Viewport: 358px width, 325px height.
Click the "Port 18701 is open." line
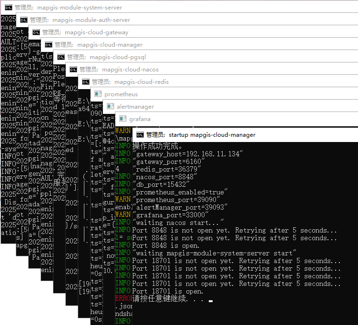168,292
